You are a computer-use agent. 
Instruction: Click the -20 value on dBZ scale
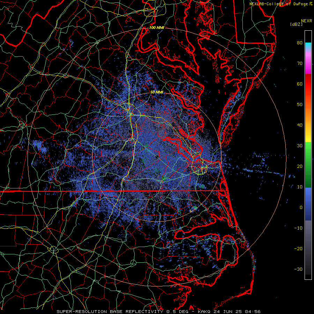298,248
